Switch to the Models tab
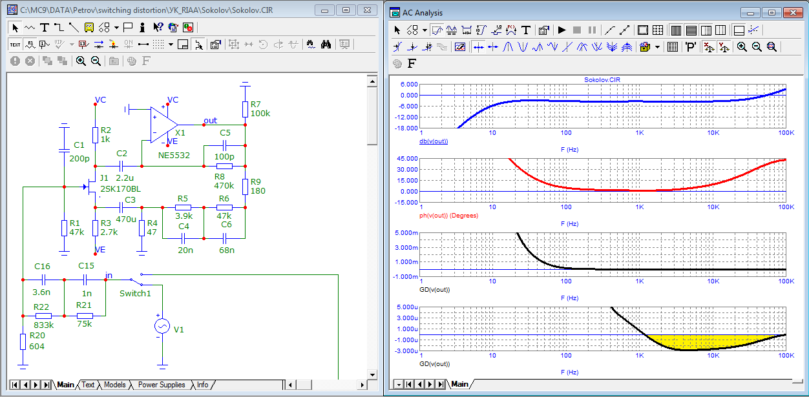Screen dimensions: 809x397 coord(114,385)
